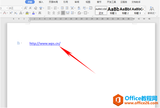Open the font group dialog launcher

click(44, 16)
